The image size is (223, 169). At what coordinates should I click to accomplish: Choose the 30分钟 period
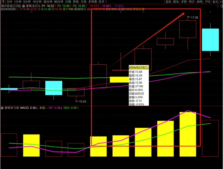[48, 2]
